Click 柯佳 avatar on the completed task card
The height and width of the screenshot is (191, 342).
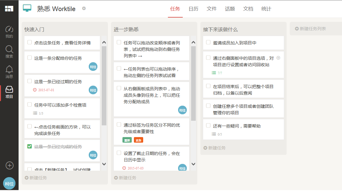tap(93, 155)
